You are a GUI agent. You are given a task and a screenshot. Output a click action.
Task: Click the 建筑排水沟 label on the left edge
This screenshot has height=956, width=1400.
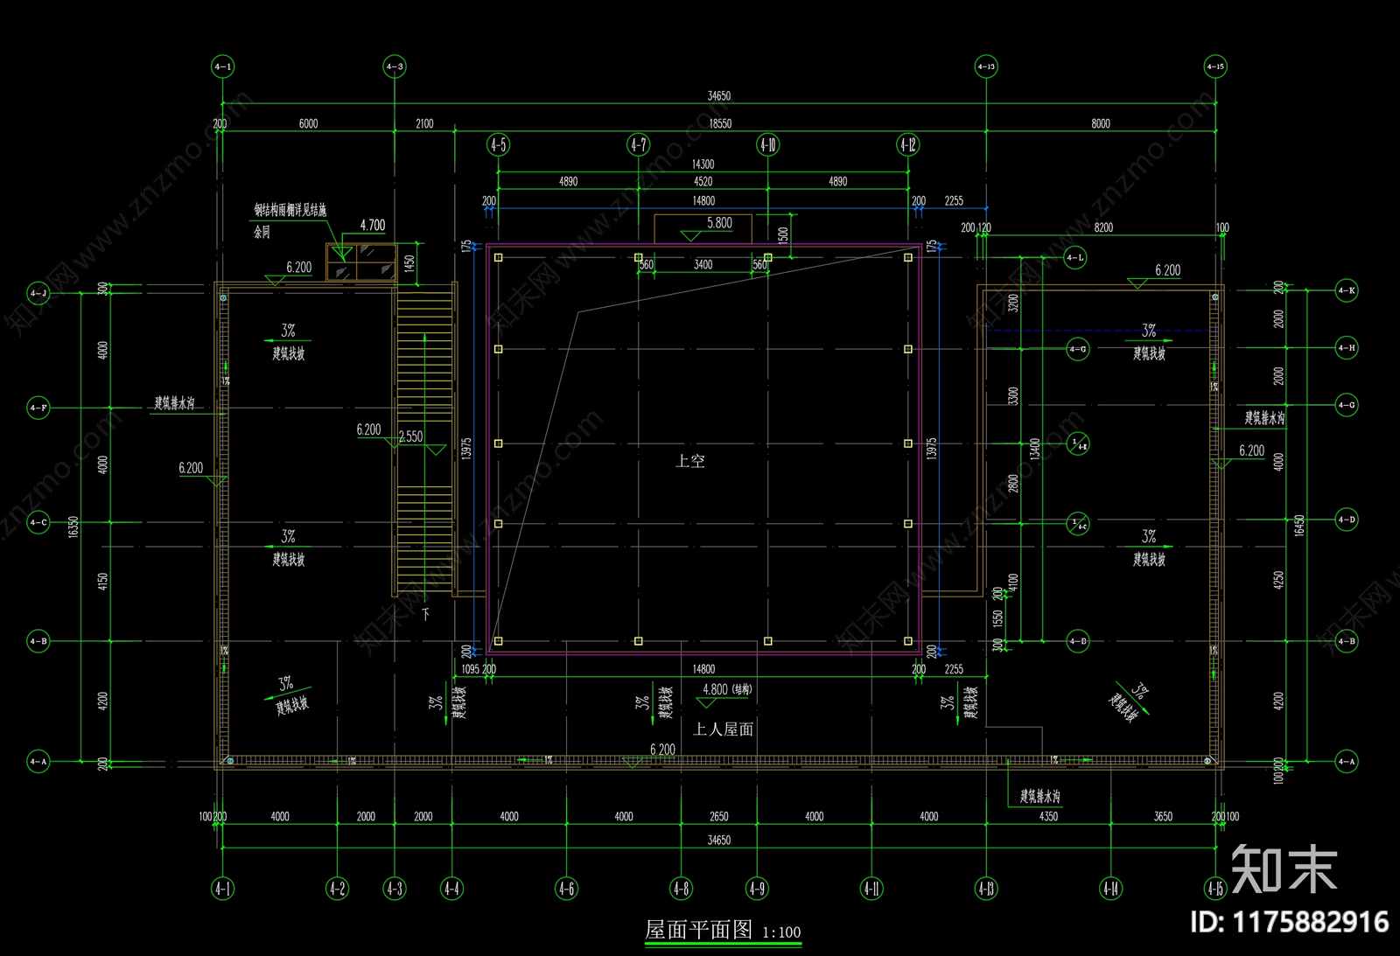(175, 403)
